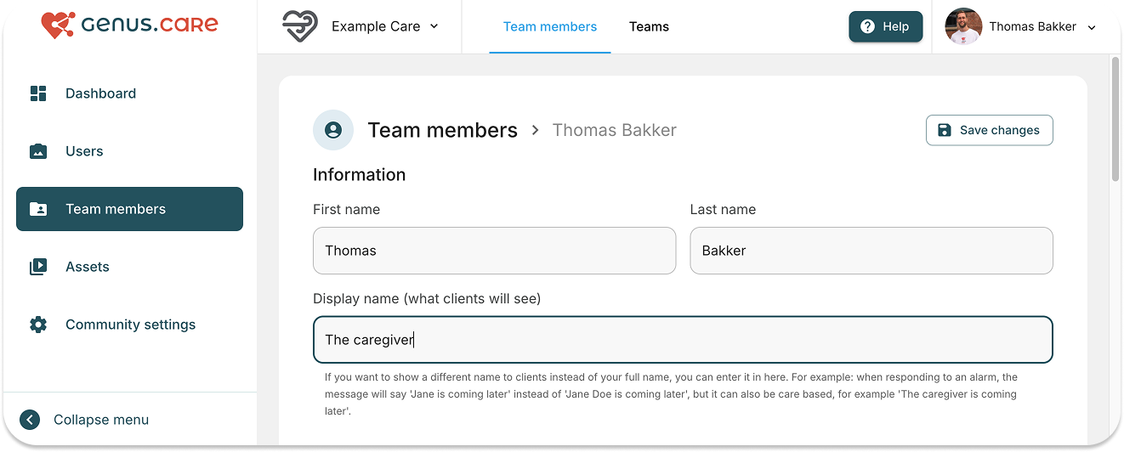The width and height of the screenshot is (1124, 452).
Task: Click the Users briefcase icon
Action: point(38,151)
